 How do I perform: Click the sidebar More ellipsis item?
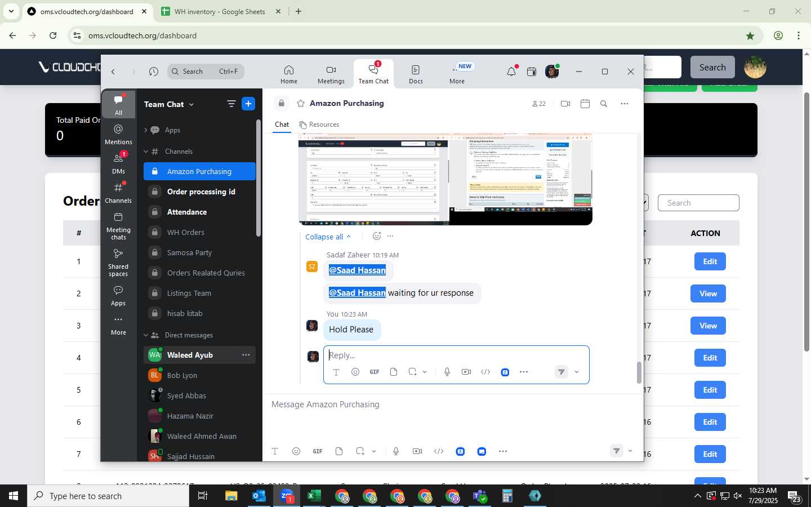118,325
